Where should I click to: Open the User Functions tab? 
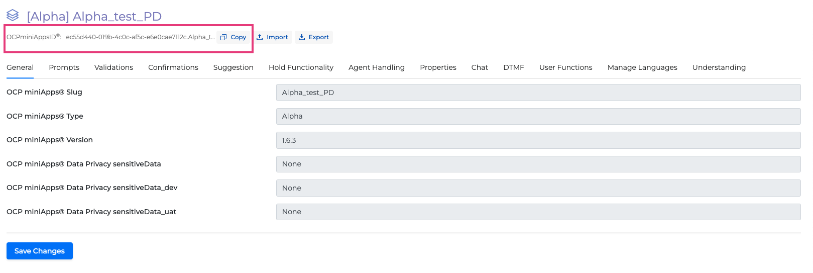click(x=565, y=67)
